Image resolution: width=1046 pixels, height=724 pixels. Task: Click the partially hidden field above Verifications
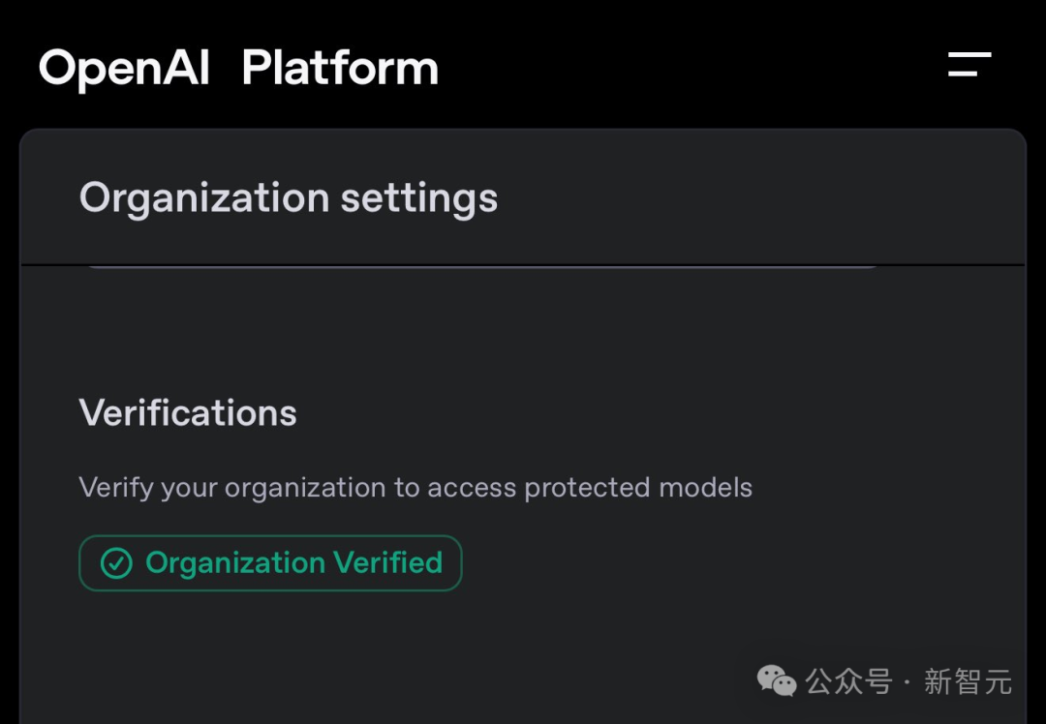pyautogui.click(x=482, y=267)
